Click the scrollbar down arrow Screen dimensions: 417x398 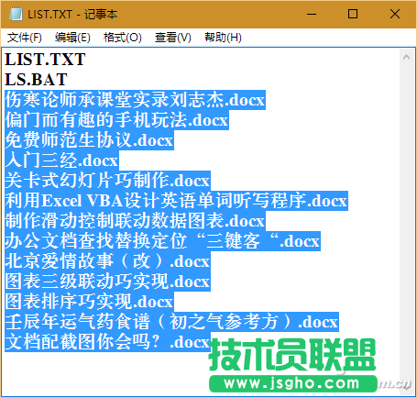tap(406, 386)
